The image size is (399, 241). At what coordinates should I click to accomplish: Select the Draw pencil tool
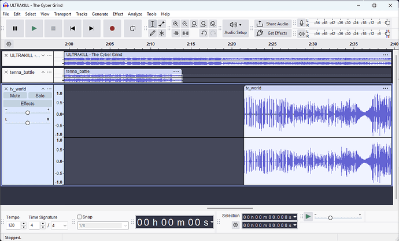[152, 33]
